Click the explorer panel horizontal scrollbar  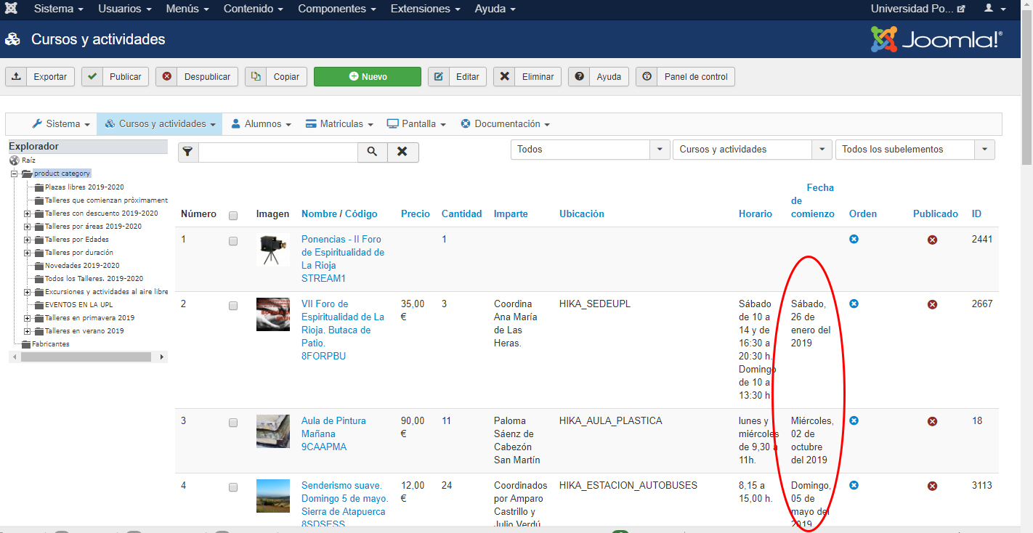86,357
